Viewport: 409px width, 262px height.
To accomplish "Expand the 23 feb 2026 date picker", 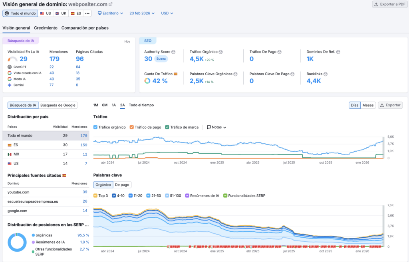I will [142, 13].
